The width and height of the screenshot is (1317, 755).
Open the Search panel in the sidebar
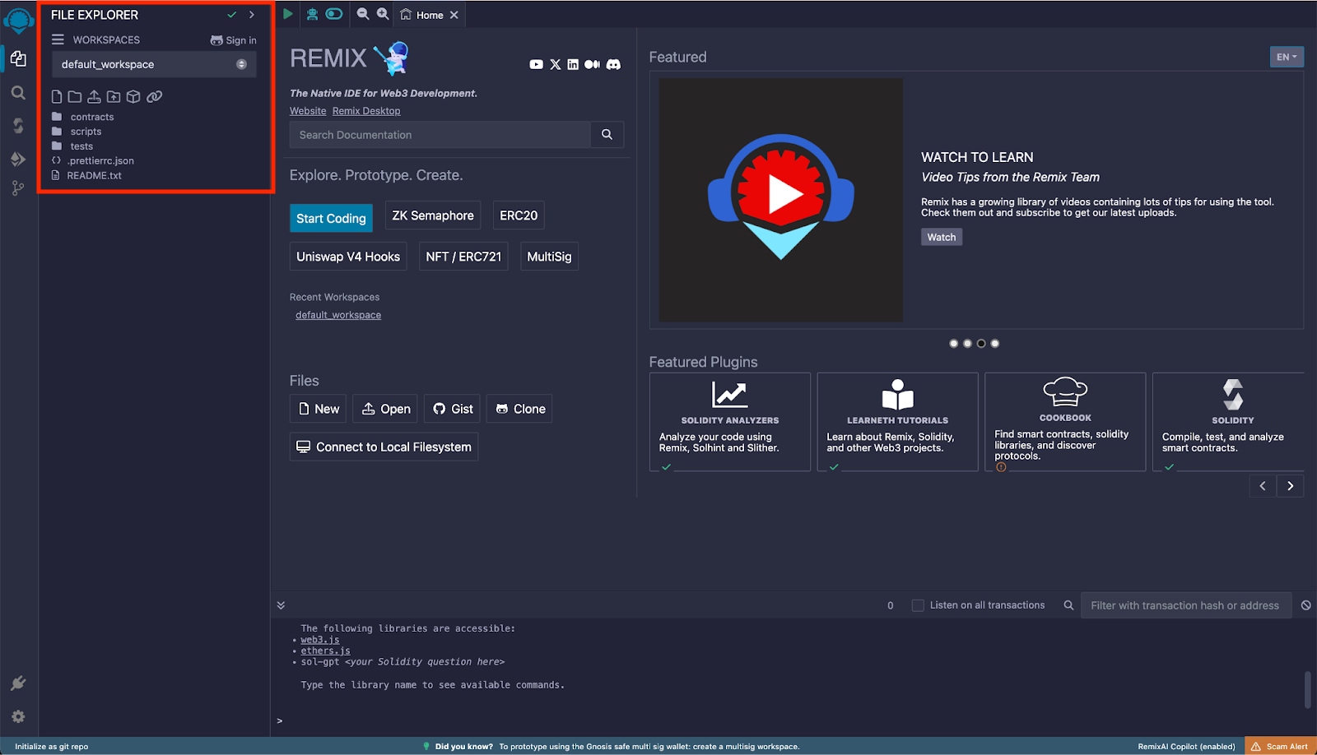[x=18, y=93]
